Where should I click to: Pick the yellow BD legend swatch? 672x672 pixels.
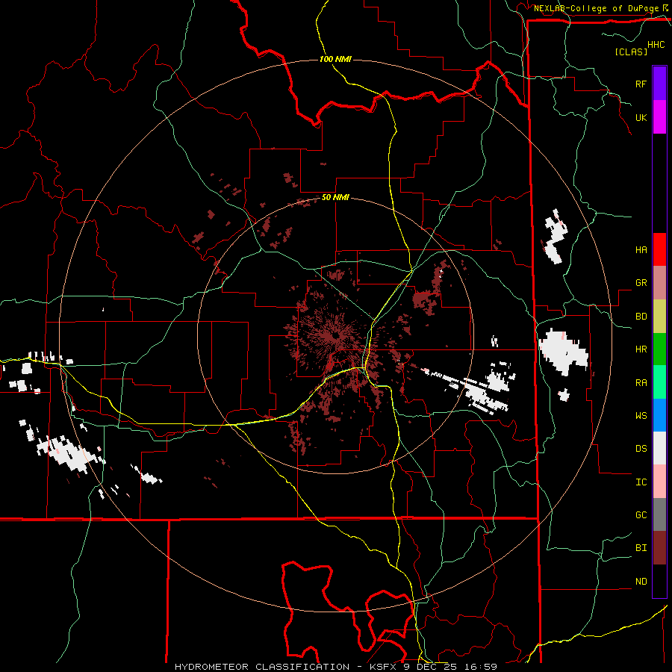tap(659, 317)
